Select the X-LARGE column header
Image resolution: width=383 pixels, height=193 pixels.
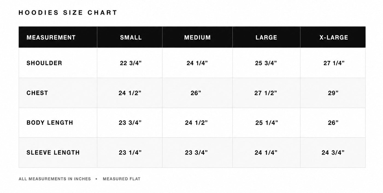(334, 37)
